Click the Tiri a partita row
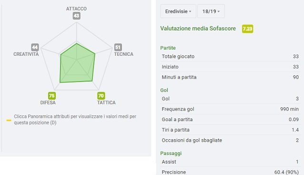304x175 pixels. coord(230,130)
